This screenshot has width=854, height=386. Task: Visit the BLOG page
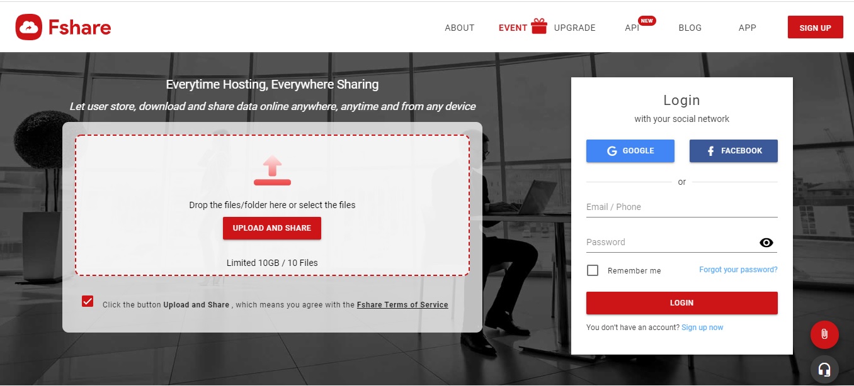coord(690,28)
